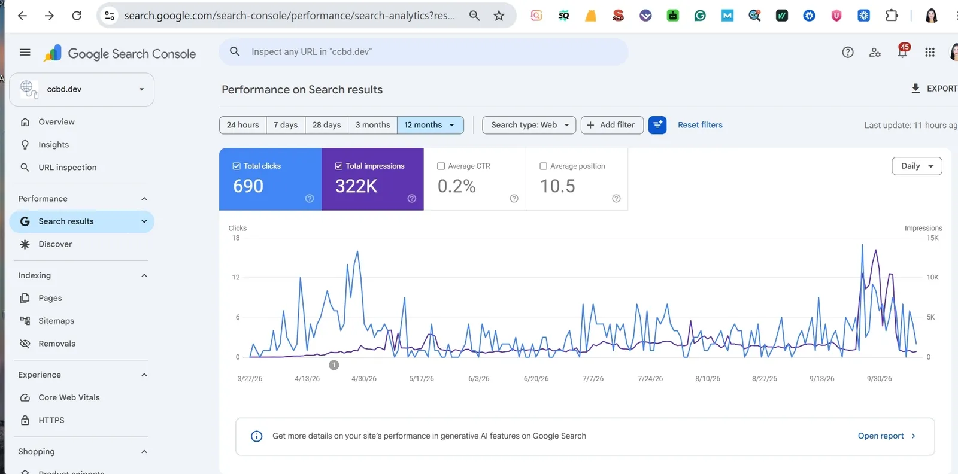Open the Daily chart granularity dropdown
Image resolution: width=958 pixels, height=474 pixels.
917,166
